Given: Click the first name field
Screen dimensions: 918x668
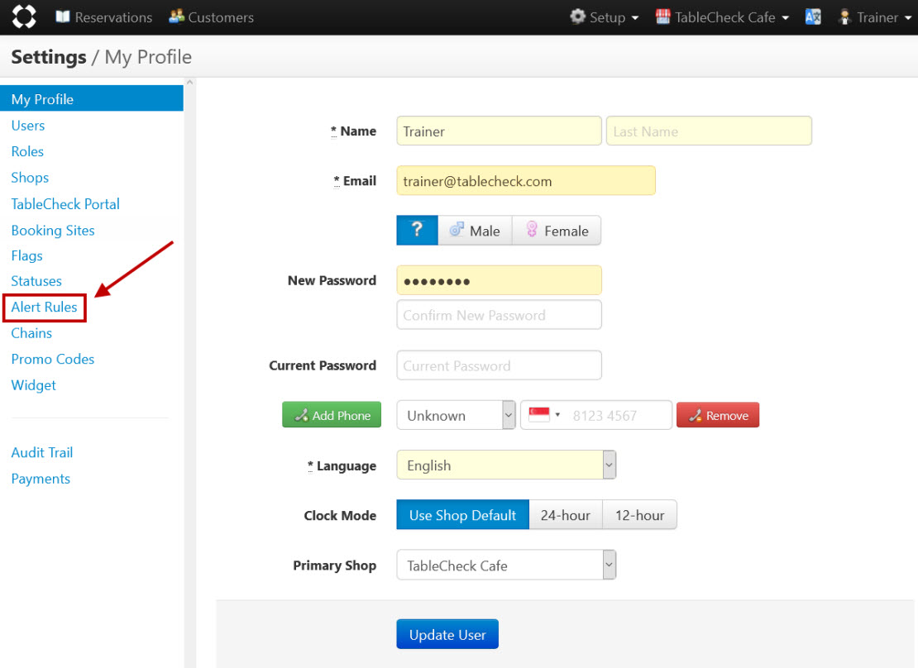Looking at the screenshot, I should click(x=499, y=131).
